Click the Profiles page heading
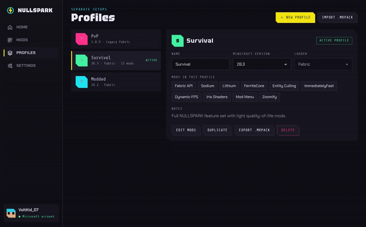The height and width of the screenshot is (227, 366). (x=93, y=18)
